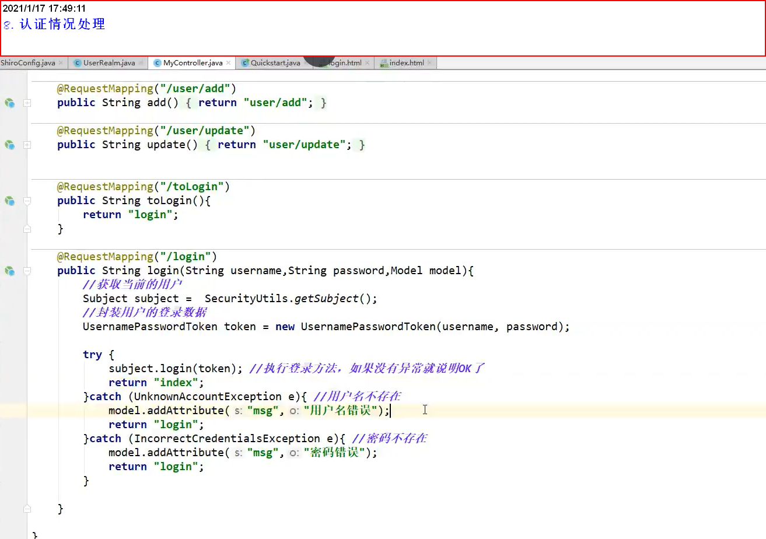Viewport: 766px width, 539px height.
Task: Close the Quickstart.java tab
Action: click(306, 63)
